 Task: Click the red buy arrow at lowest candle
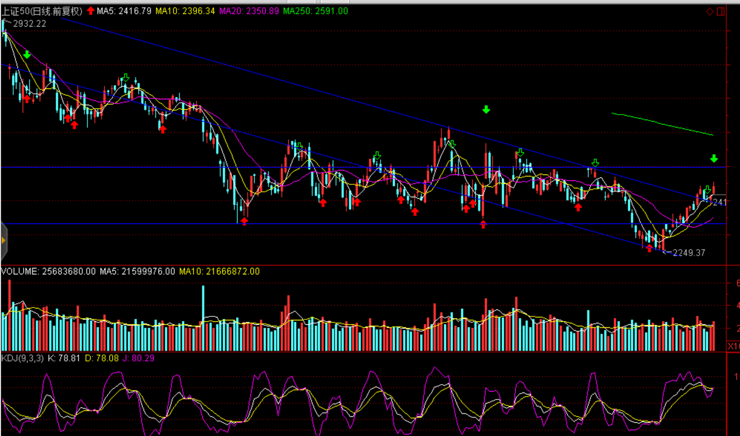click(x=649, y=248)
